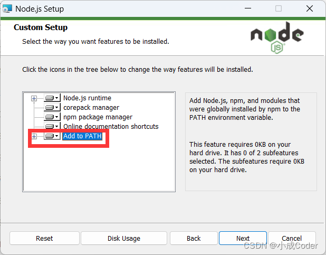Screen dimensions: 326x255
Task: Go Back to the previous setup step
Action: pyautogui.click(x=194, y=238)
